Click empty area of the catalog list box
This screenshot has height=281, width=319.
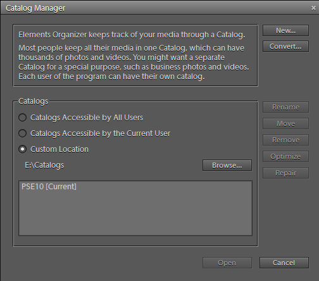tap(135, 213)
